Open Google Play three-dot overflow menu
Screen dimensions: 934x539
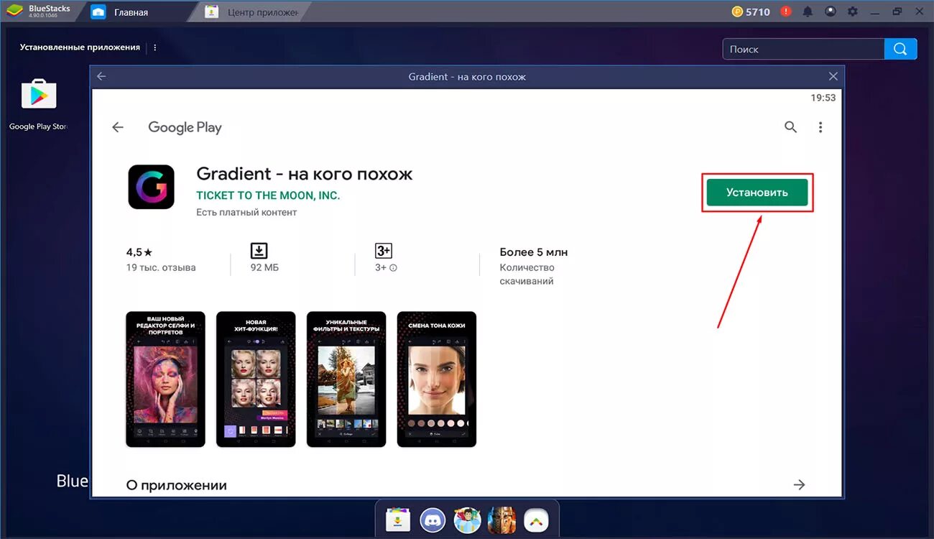[820, 127]
